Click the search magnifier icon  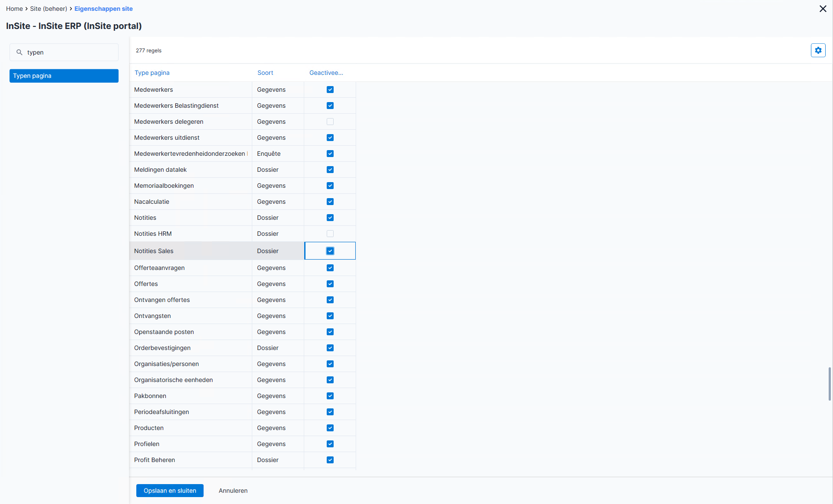[x=19, y=52]
